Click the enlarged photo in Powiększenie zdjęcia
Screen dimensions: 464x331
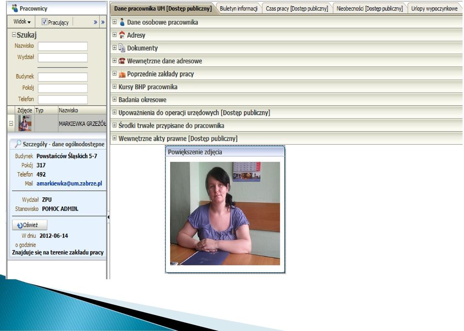pyautogui.click(x=225, y=213)
